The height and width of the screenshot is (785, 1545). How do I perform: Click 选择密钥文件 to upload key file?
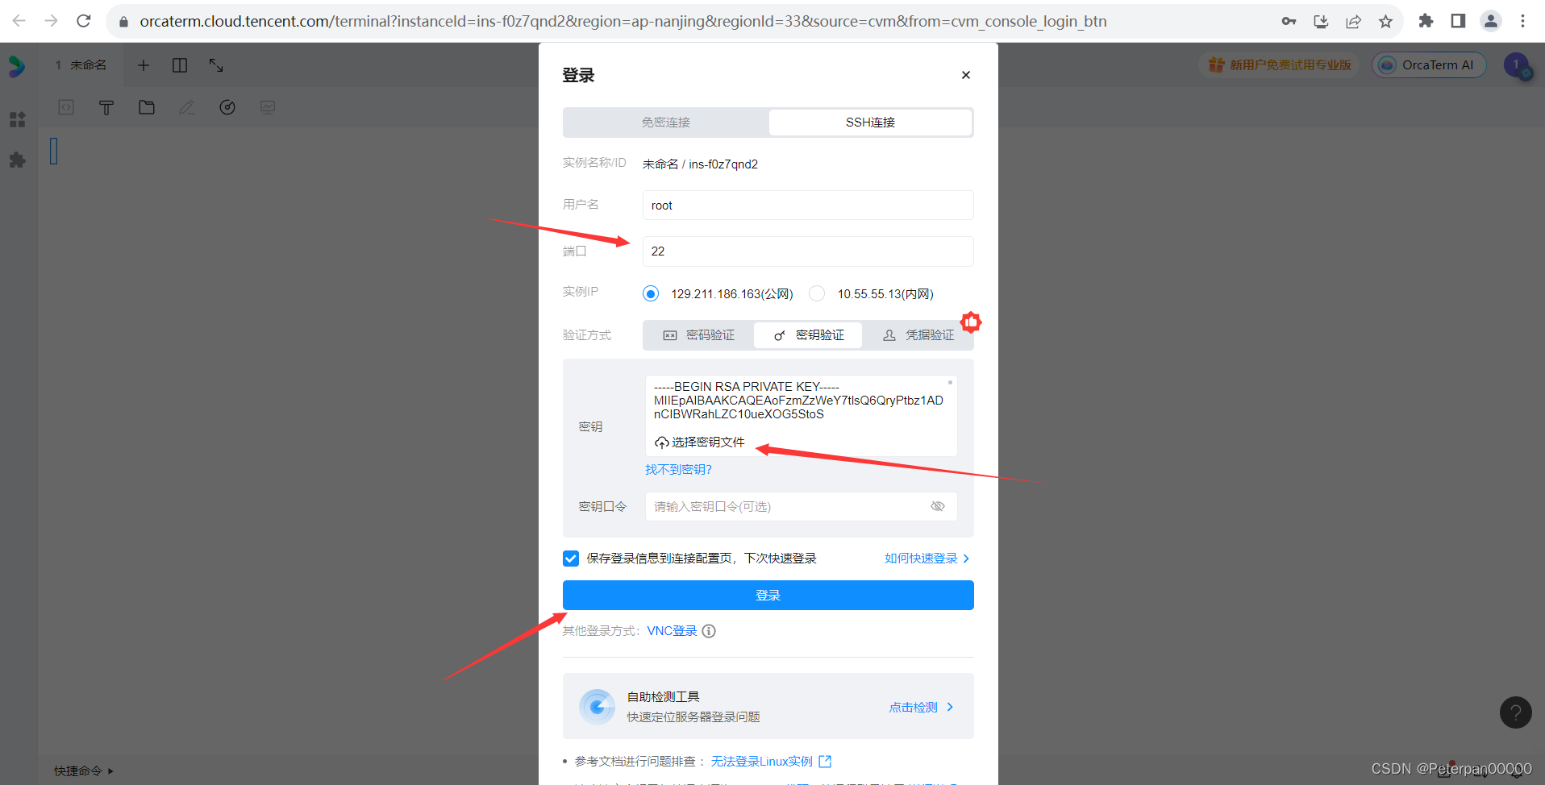700,442
